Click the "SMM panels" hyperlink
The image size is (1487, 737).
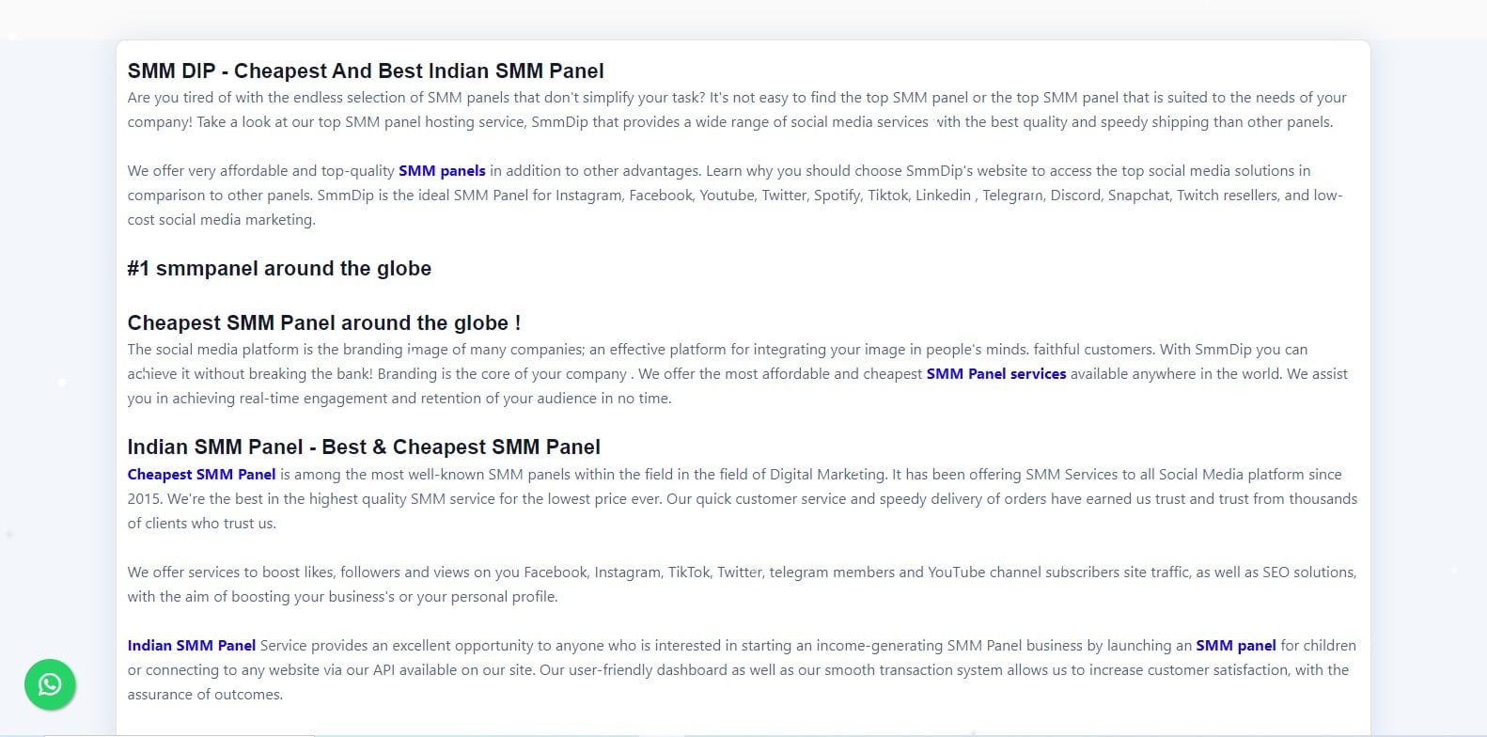click(x=442, y=171)
